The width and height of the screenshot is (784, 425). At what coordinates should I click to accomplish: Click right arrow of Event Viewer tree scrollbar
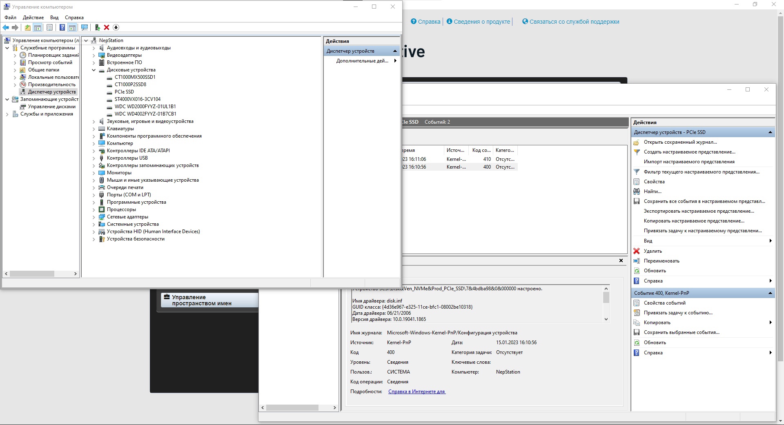pyautogui.click(x=334, y=407)
